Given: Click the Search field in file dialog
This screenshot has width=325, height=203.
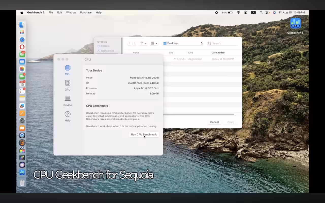Looking at the screenshot, I should coord(223,43).
